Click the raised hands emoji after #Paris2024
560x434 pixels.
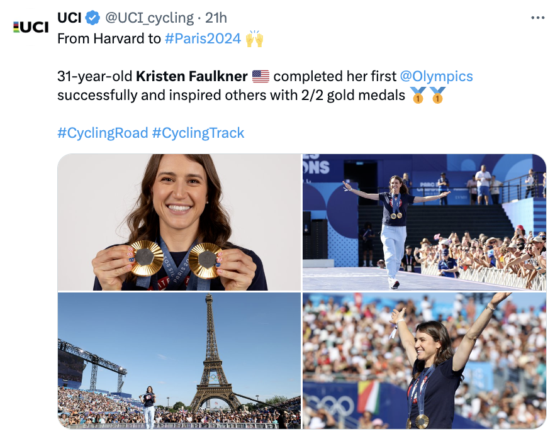254,38
